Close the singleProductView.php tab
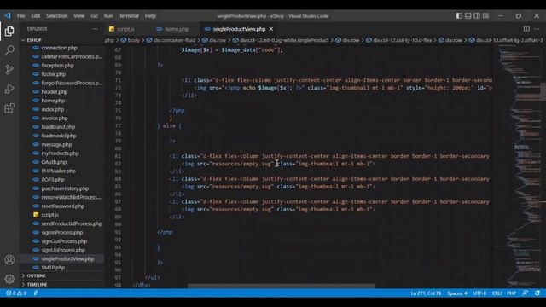Screen dimensions: 546x307 click(x=271, y=29)
